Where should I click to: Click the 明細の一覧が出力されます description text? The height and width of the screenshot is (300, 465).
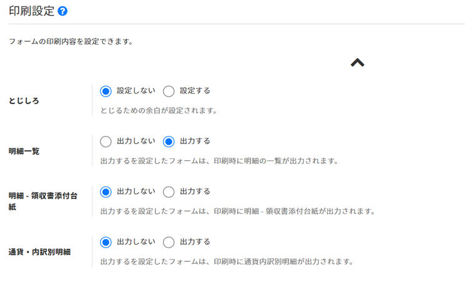219,161
